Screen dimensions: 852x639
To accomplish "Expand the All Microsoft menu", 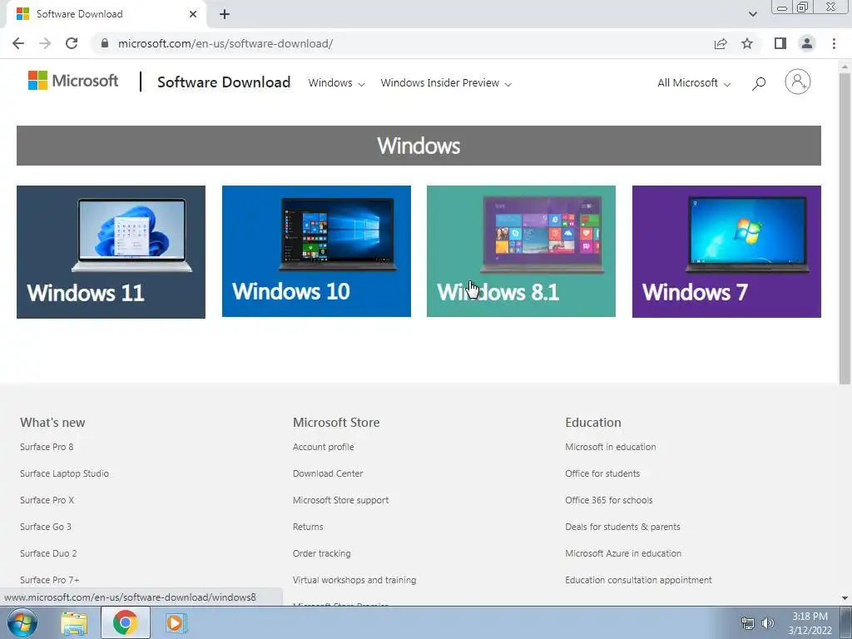I will (694, 83).
